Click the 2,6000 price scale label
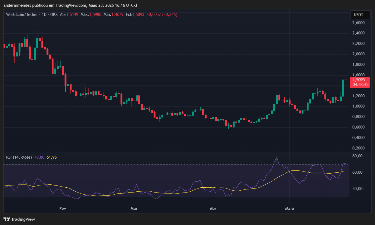 (358, 23)
